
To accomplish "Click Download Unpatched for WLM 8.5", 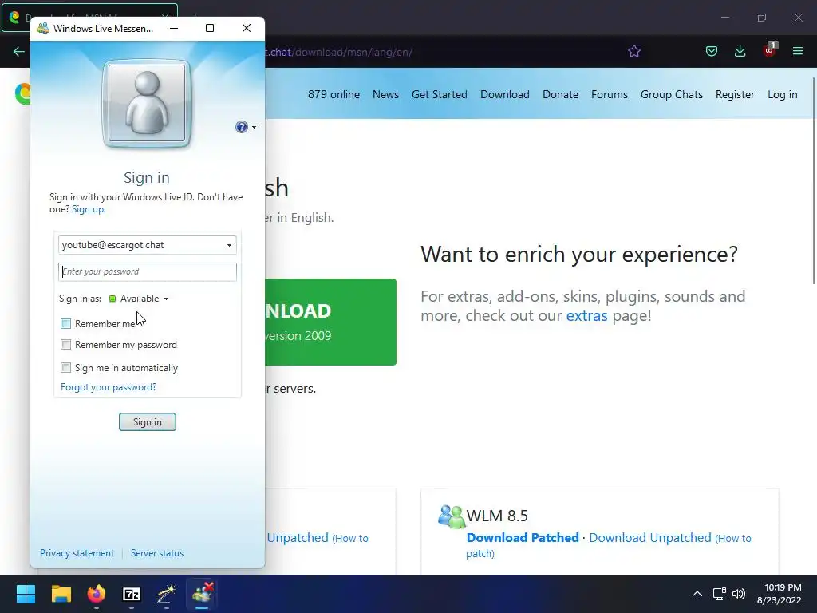I will click(649, 537).
